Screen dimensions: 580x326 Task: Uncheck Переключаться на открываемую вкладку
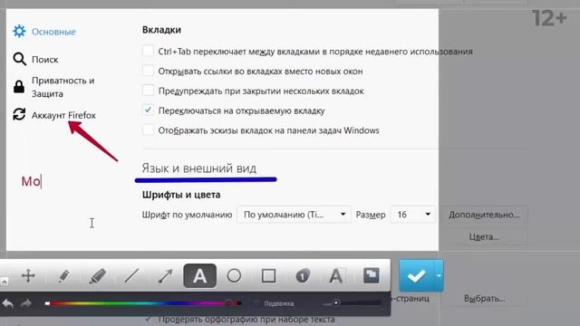click(148, 110)
